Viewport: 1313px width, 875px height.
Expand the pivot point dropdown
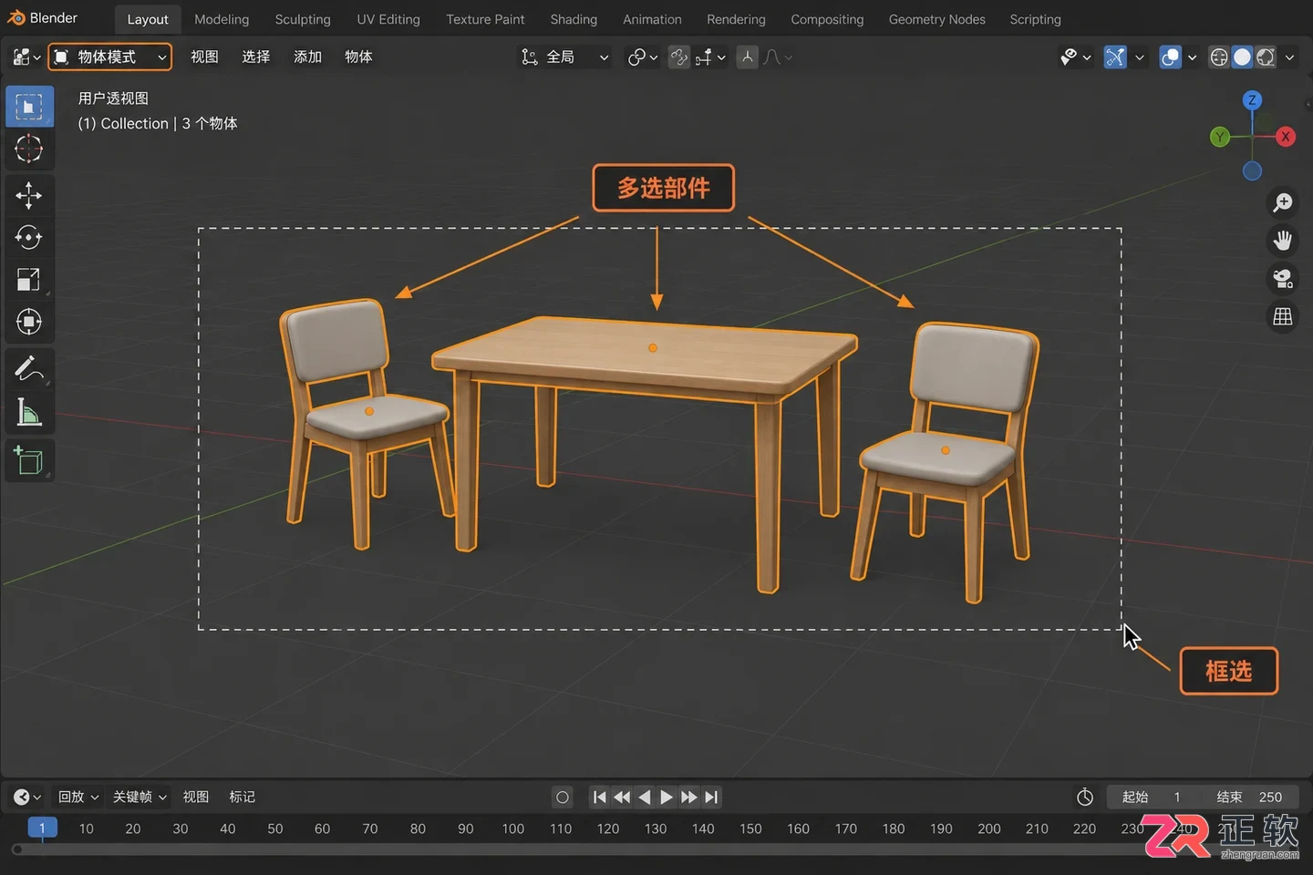[x=643, y=57]
